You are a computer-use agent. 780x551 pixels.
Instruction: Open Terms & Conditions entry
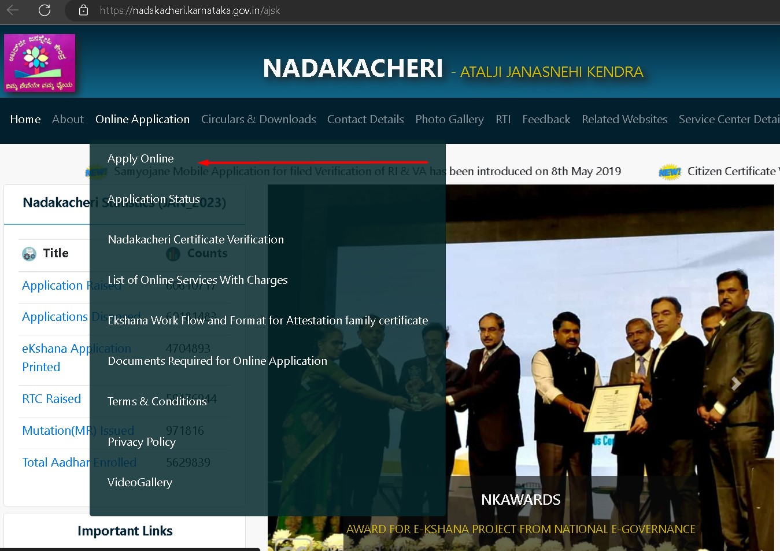(157, 401)
